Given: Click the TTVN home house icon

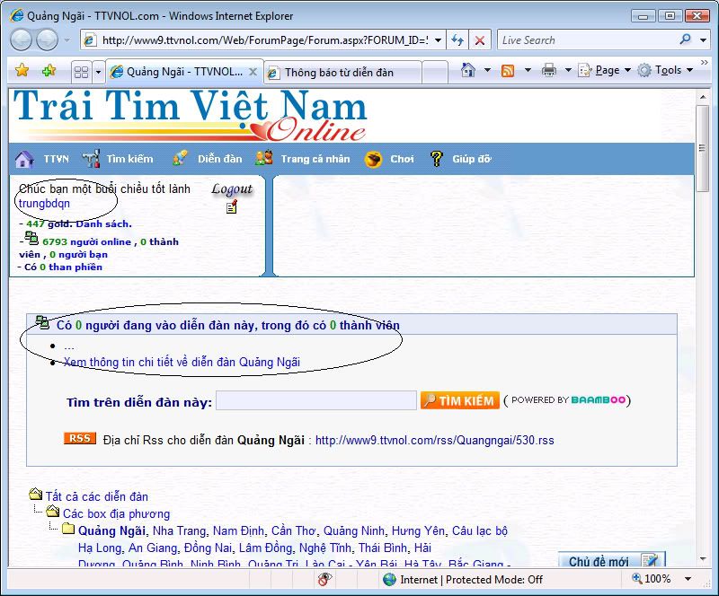Looking at the screenshot, I should [24, 159].
